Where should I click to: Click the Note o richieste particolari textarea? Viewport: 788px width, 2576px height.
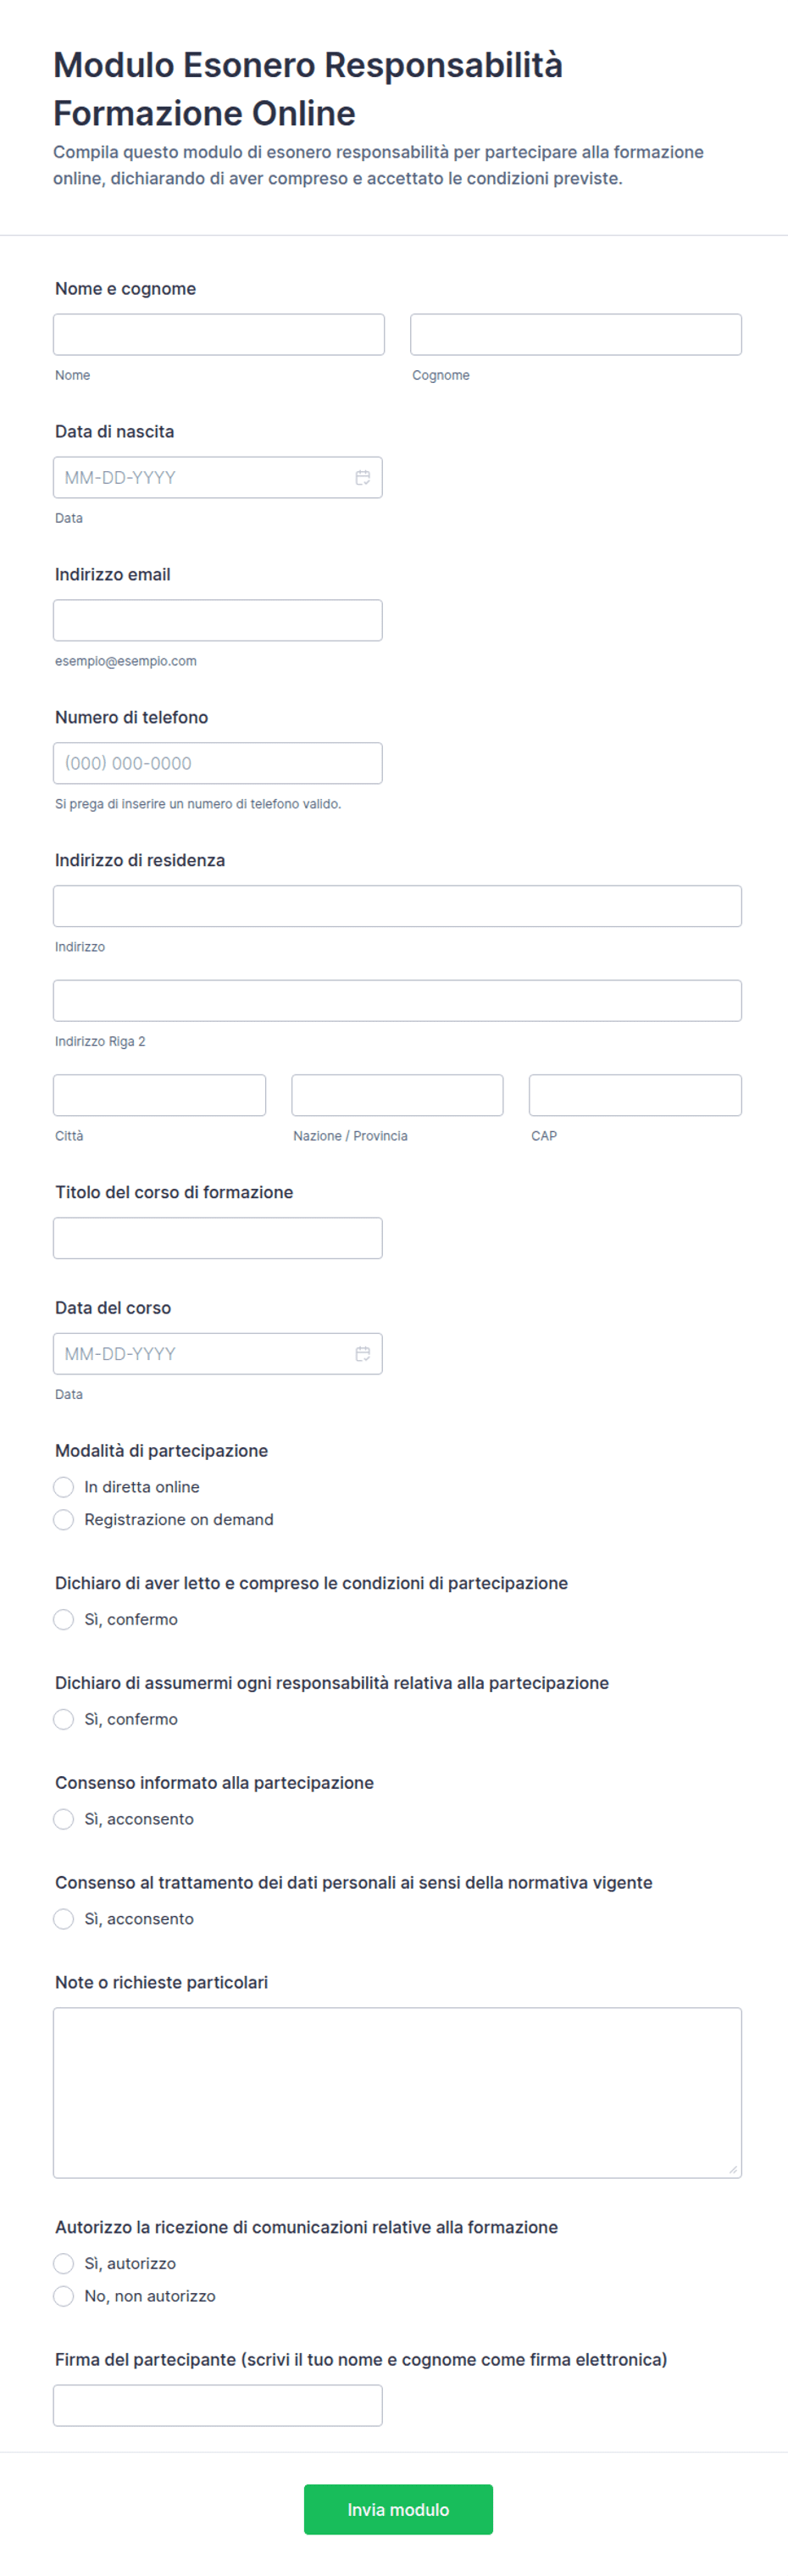coord(397,2093)
